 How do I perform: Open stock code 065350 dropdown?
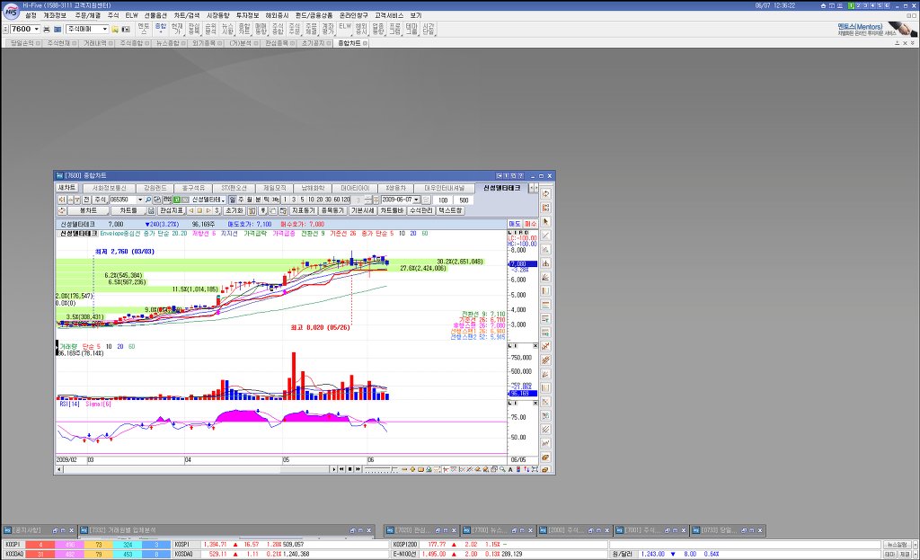139,200
